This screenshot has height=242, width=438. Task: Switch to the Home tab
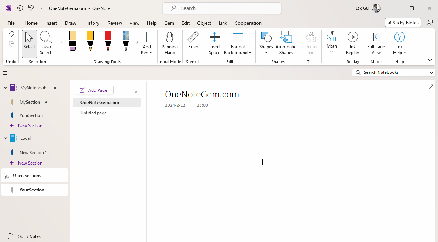(x=31, y=23)
